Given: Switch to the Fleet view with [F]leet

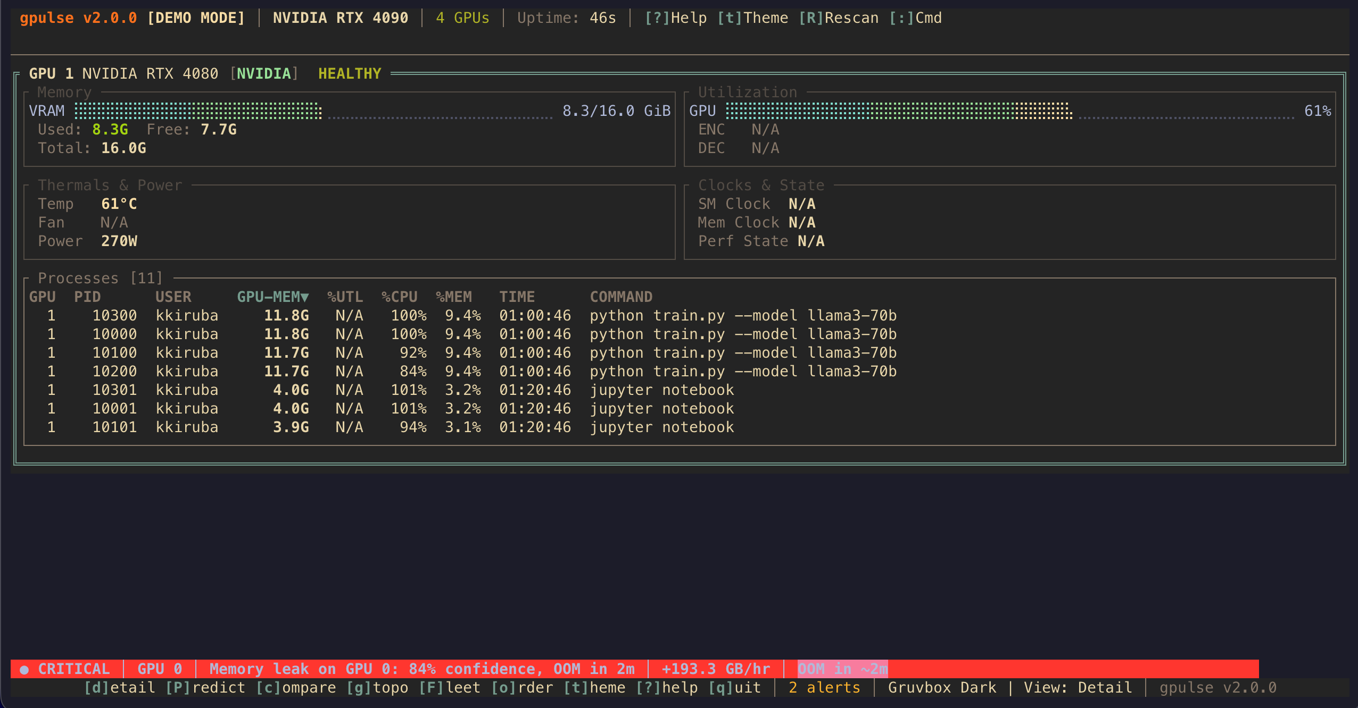Looking at the screenshot, I should click(x=449, y=687).
